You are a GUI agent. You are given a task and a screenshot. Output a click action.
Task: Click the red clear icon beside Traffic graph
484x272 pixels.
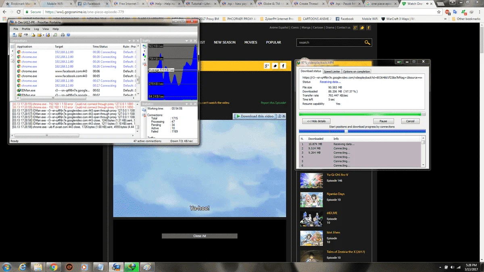click(145, 64)
